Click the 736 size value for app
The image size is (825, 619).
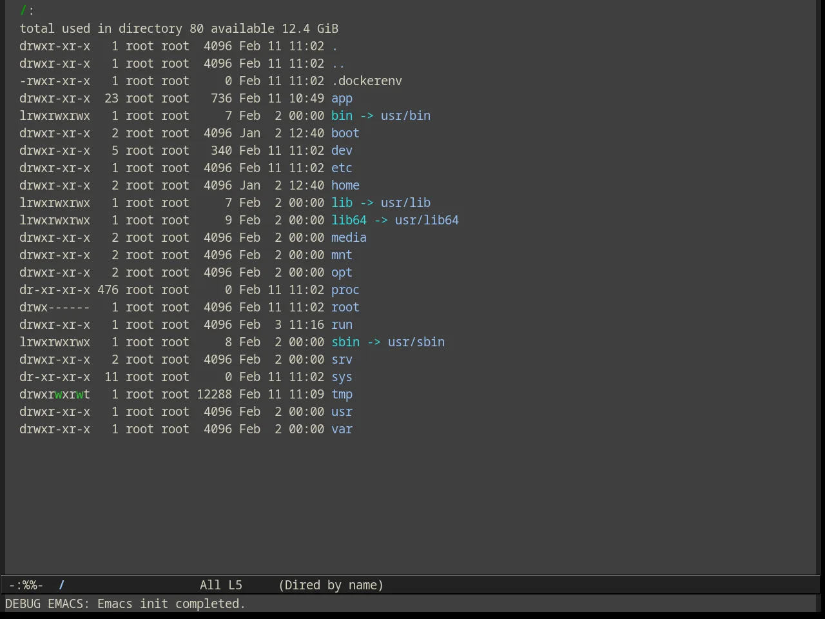pyautogui.click(x=221, y=99)
